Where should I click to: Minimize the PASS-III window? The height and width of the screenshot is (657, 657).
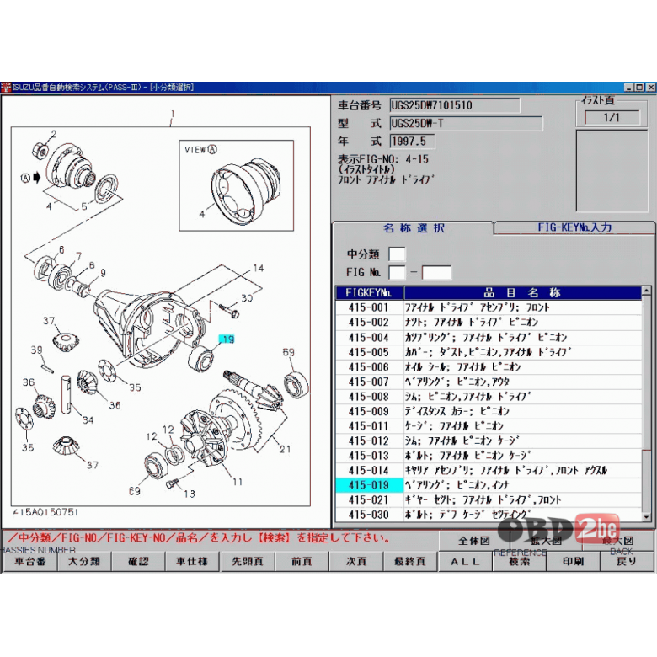point(629,87)
